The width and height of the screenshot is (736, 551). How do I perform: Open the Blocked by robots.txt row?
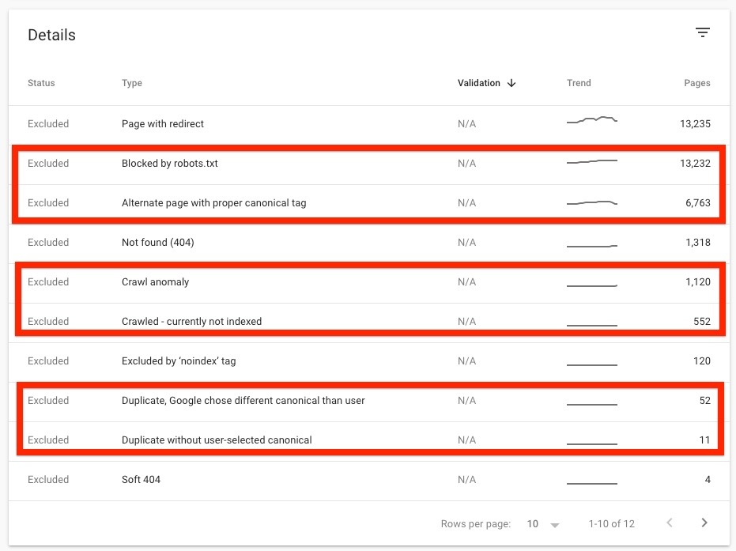(x=369, y=164)
